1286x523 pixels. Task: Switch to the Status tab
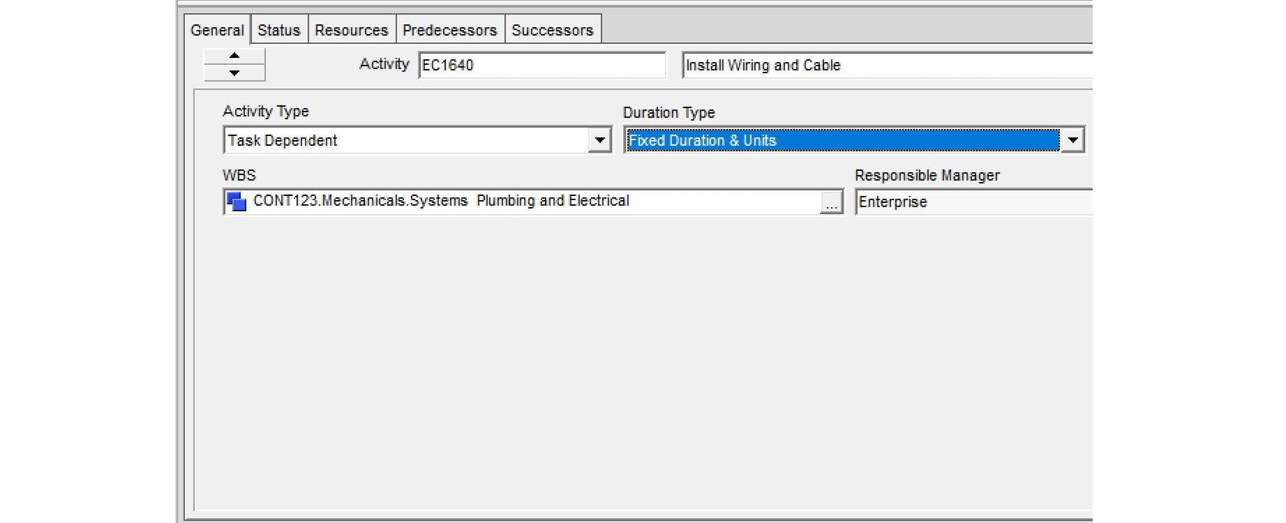tap(279, 30)
